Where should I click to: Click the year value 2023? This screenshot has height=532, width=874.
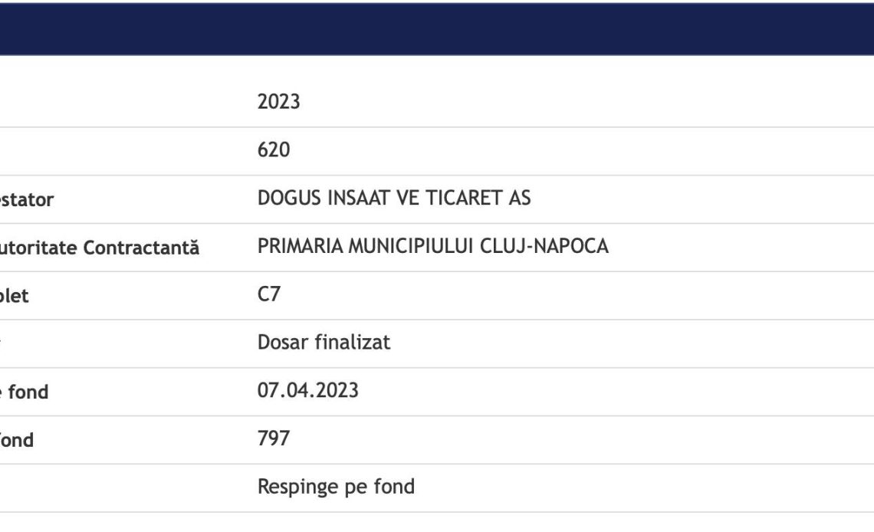(278, 102)
